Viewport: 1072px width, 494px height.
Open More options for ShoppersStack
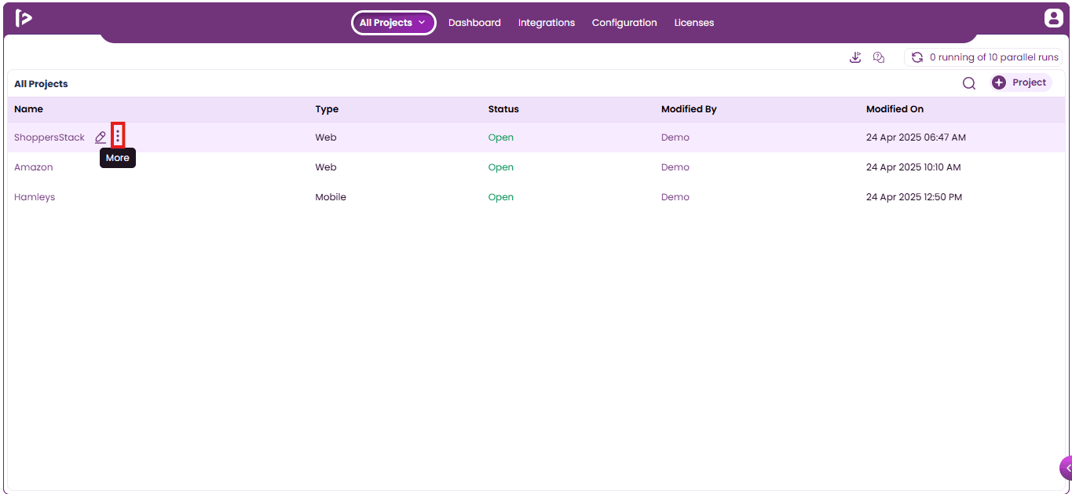coord(118,137)
